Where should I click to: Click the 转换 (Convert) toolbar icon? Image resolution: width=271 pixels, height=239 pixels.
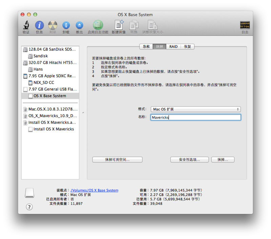(134, 25)
